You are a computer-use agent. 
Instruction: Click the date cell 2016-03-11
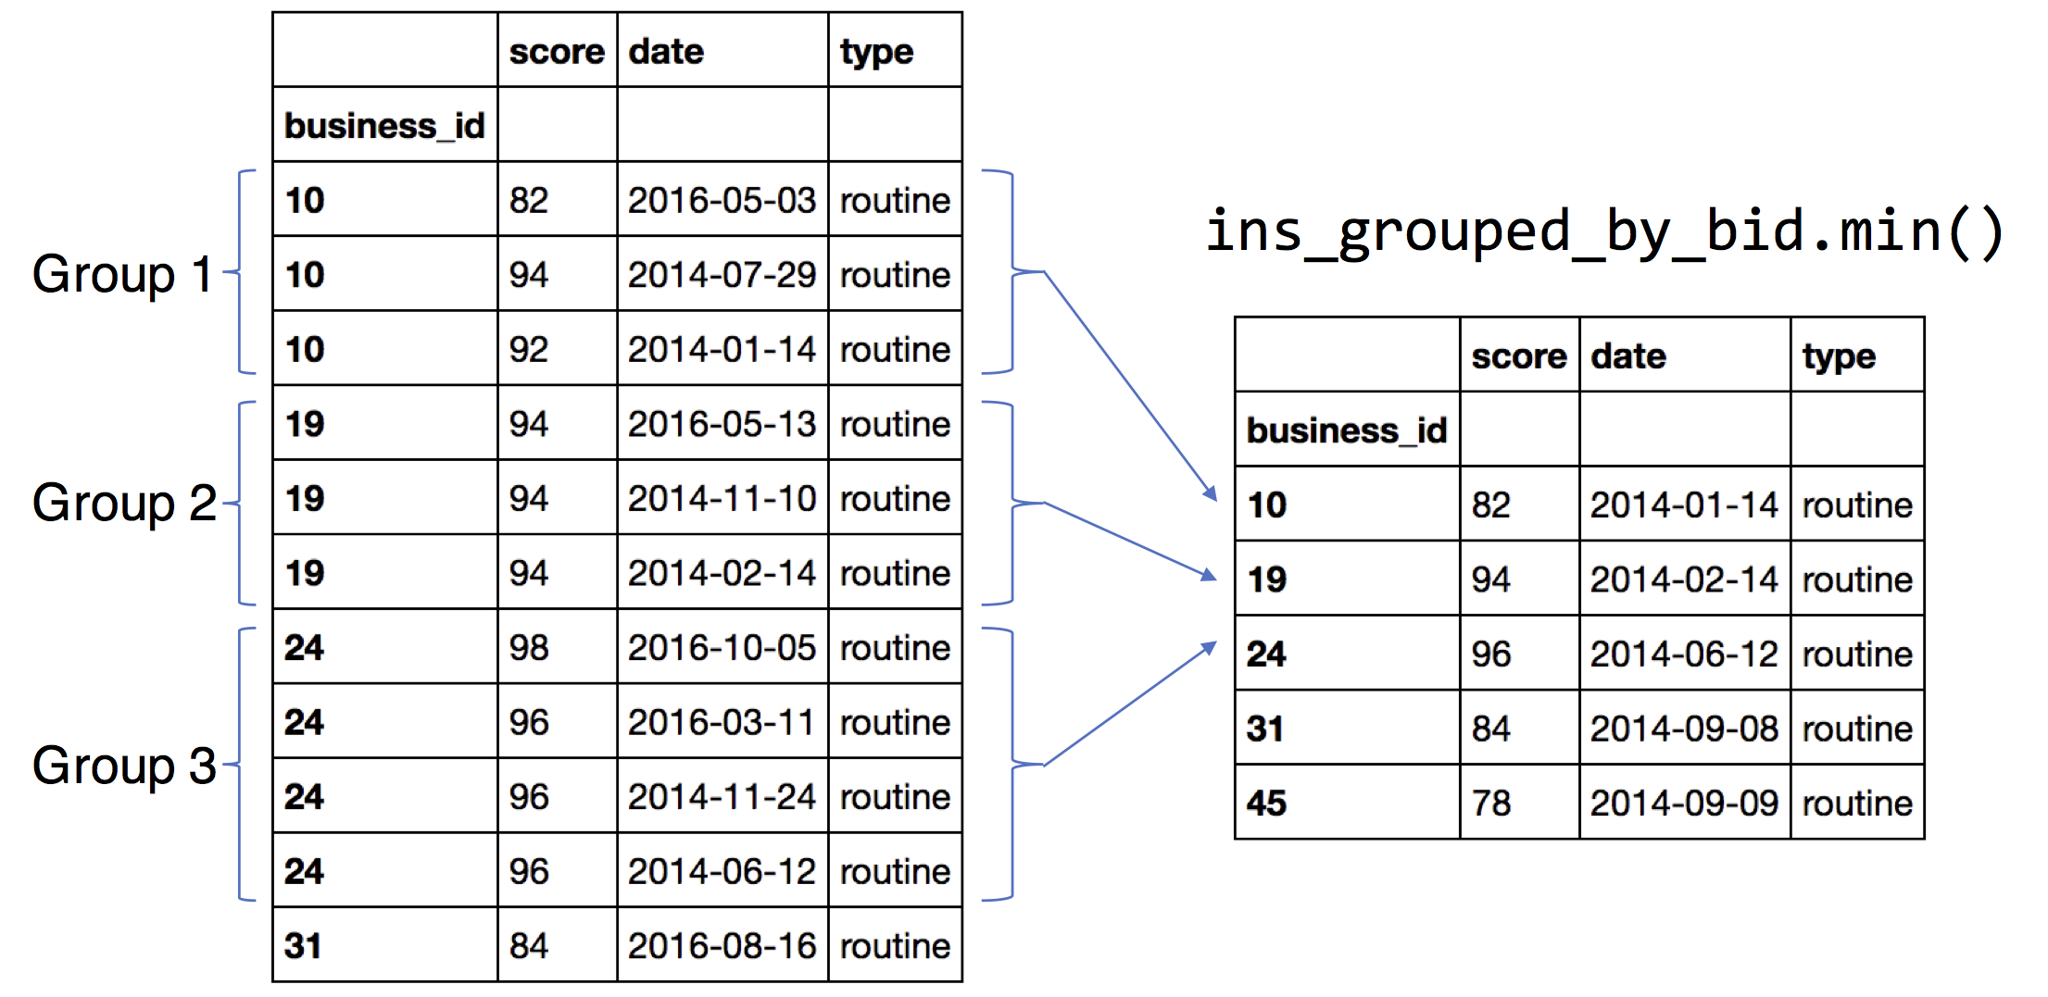721,722
